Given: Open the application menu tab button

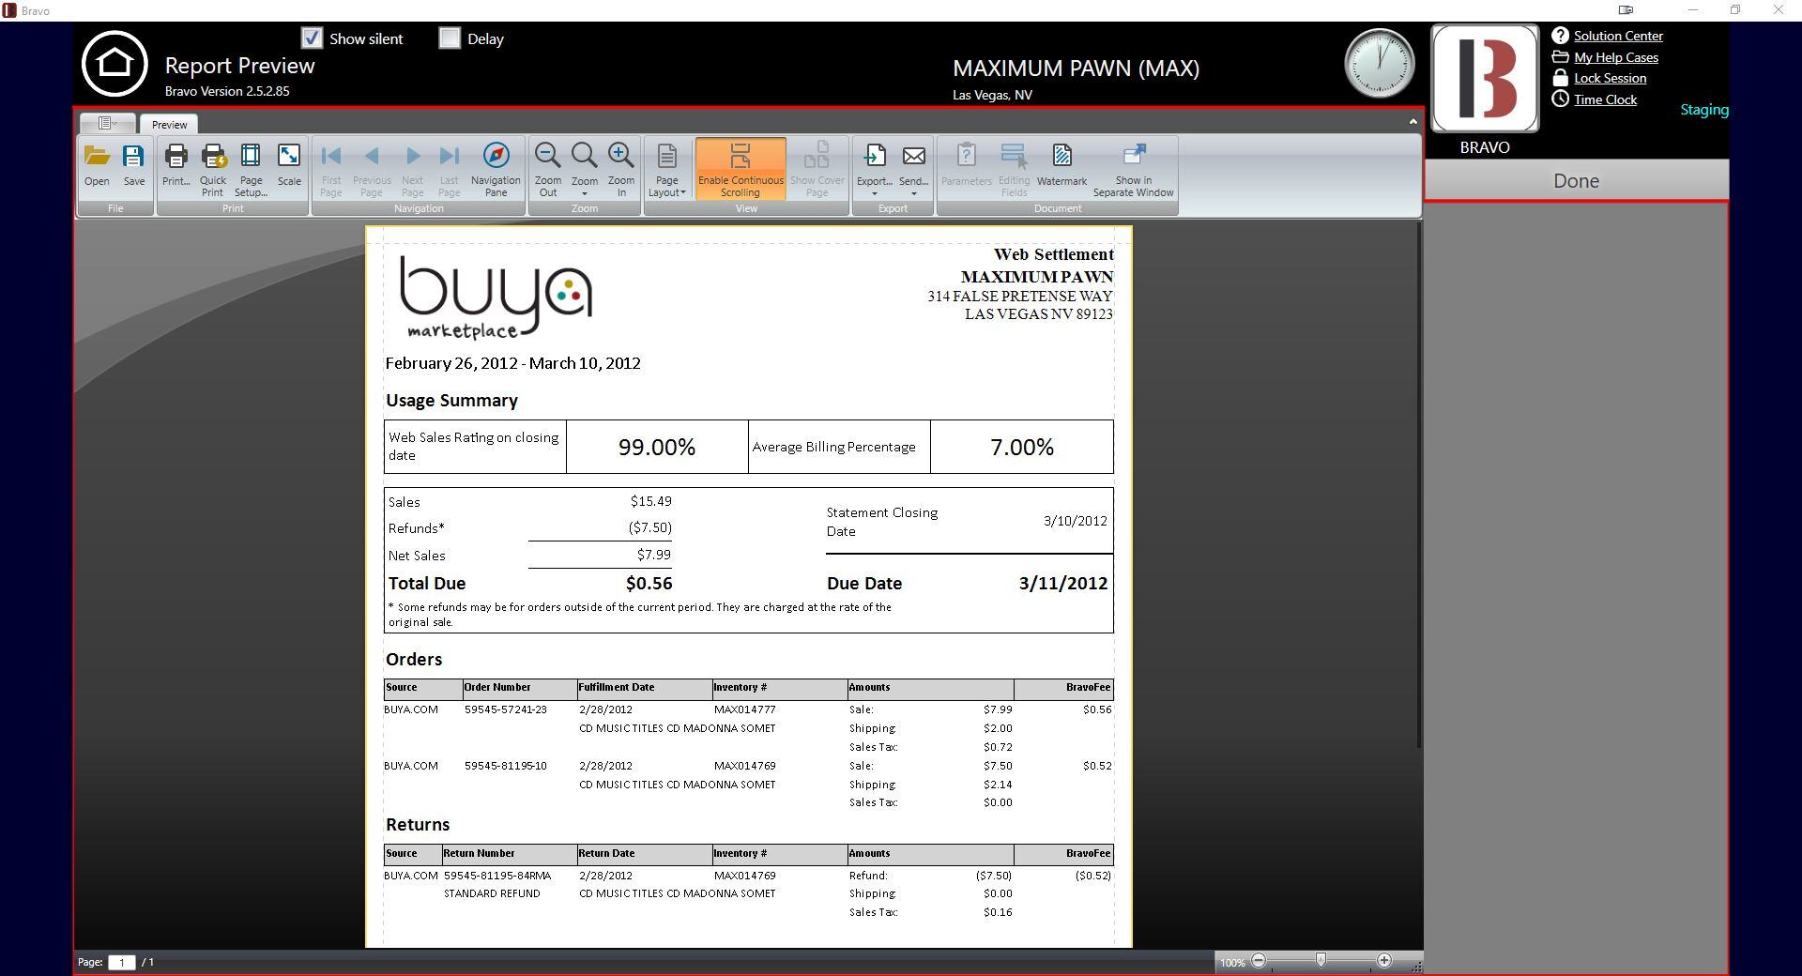Looking at the screenshot, I should (108, 123).
